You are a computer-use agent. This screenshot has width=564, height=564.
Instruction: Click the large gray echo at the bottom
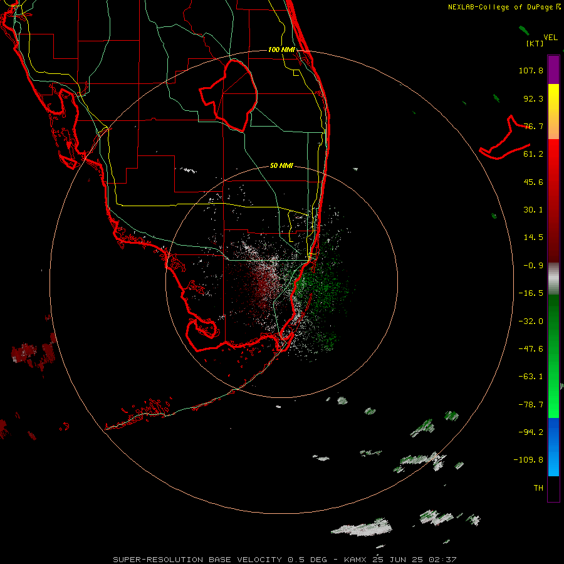point(362,528)
